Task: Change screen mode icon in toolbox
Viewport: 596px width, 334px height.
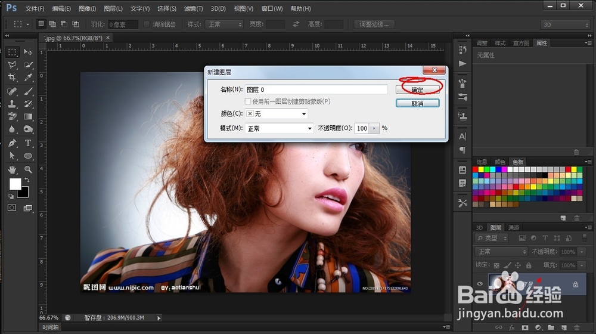Action: pos(28,208)
